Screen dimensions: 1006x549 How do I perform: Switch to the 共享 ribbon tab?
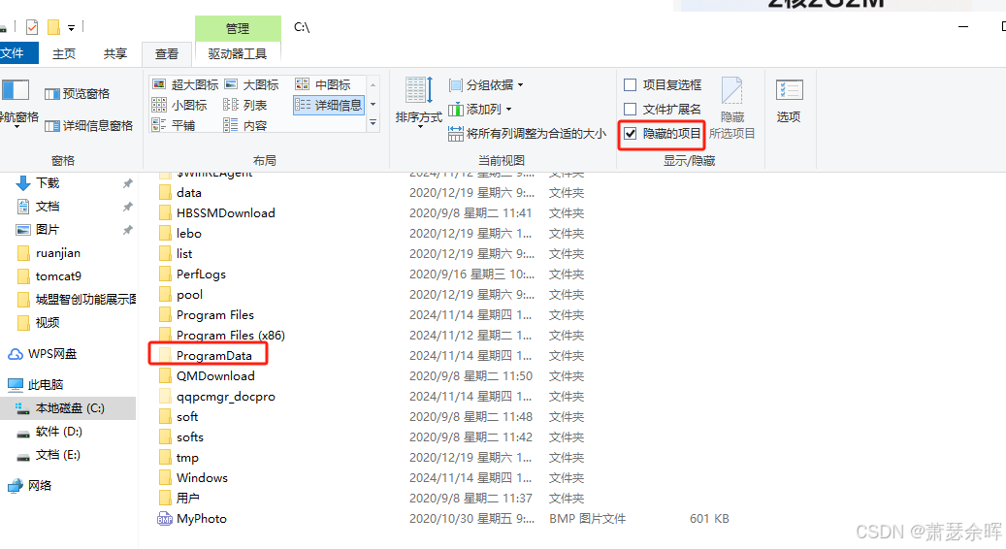tap(115, 54)
